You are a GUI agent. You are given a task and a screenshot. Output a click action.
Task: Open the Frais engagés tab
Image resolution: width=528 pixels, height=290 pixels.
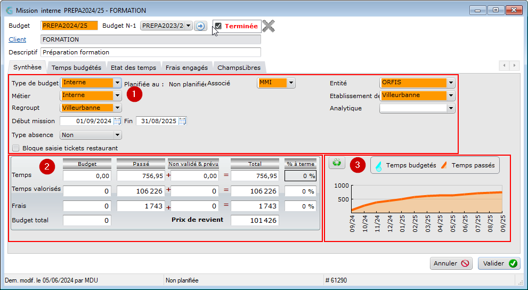click(187, 68)
